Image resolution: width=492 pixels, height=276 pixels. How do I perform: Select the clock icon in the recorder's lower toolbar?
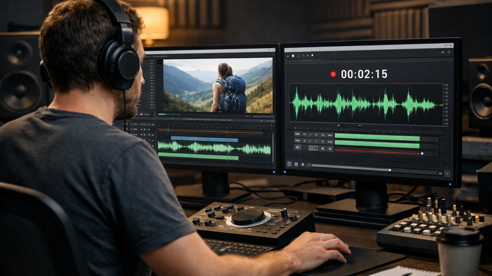(296, 164)
